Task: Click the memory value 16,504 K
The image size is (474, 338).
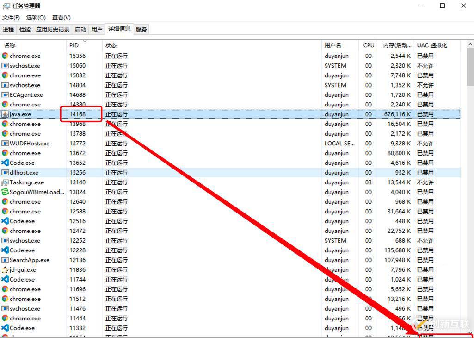Action: [399, 124]
